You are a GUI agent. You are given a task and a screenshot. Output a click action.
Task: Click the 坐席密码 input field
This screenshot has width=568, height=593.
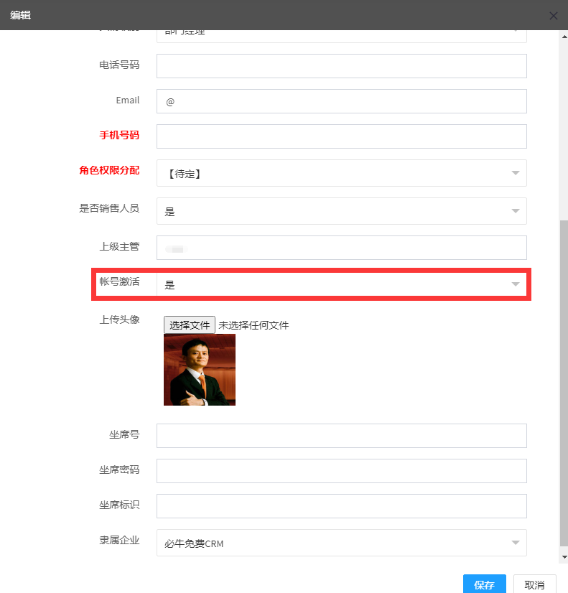[342, 471]
